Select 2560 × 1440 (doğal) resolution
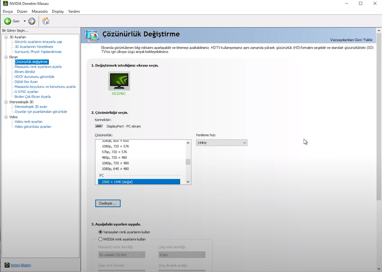 [139, 182]
